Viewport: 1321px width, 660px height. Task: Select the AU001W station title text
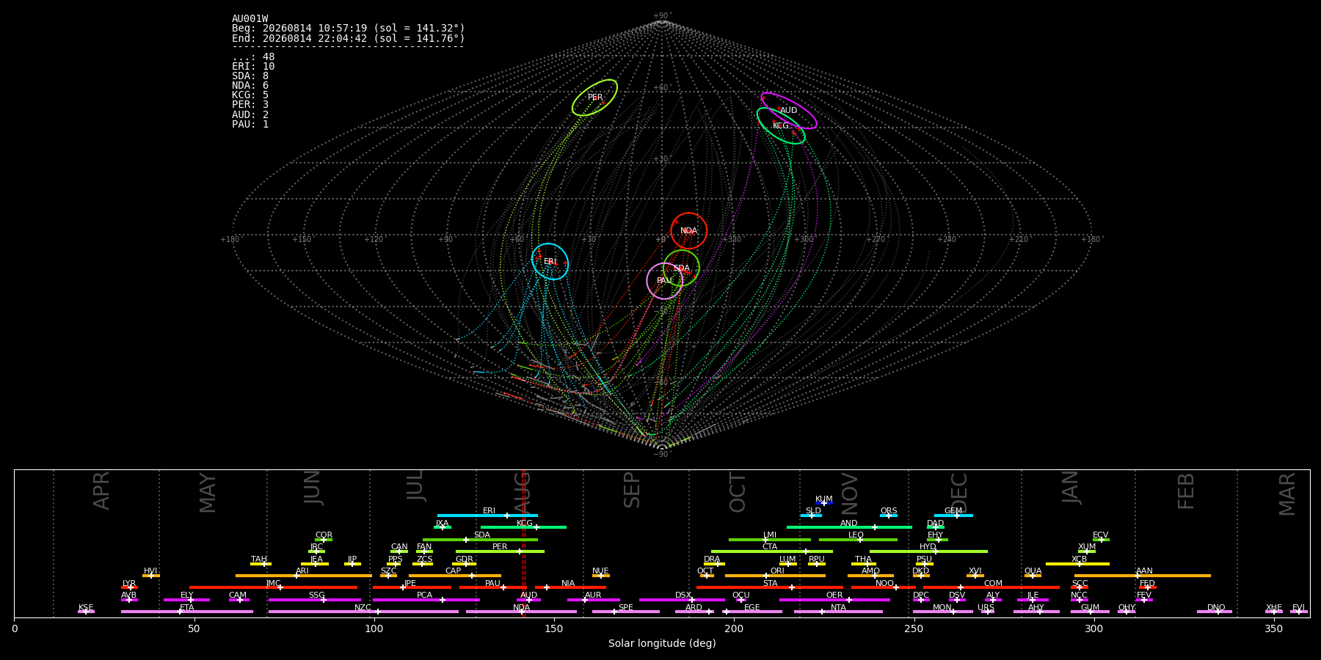point(250,19)
